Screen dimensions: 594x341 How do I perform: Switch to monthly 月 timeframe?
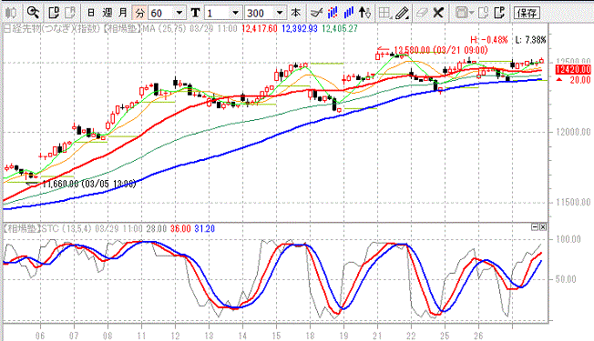[123, 14]
